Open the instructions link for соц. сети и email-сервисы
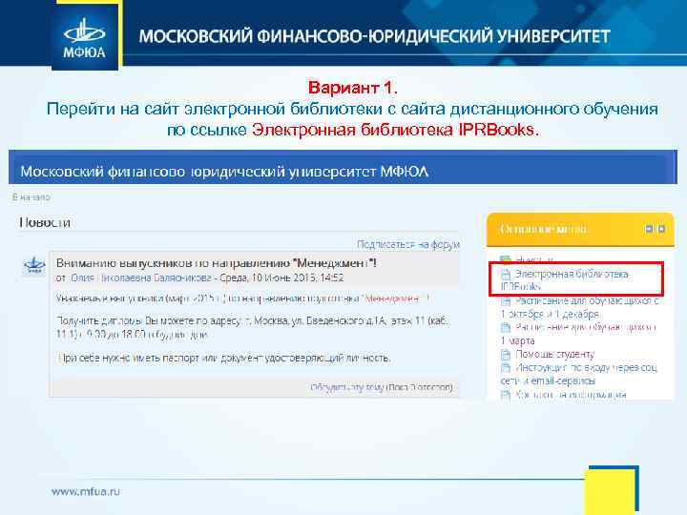The image size is (687, 515). (x=579, y=374)
